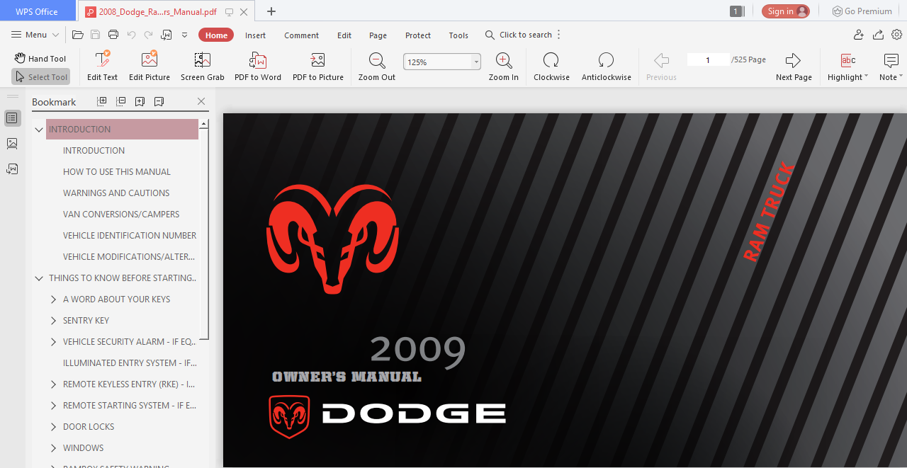Open the third sidebar panel icon below Thumbnail
This screenshot has height=468, width=907.
pyautogui.click(x=12, y=169)
